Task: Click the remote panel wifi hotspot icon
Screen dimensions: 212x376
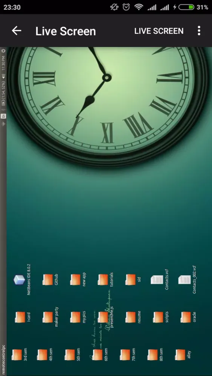Action: click(x=3, y=124)
